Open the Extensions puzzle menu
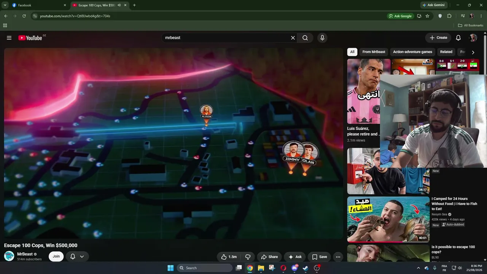 [449, 16]
